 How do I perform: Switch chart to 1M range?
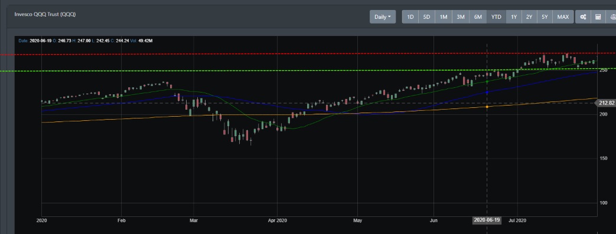(x=444, y=17)
